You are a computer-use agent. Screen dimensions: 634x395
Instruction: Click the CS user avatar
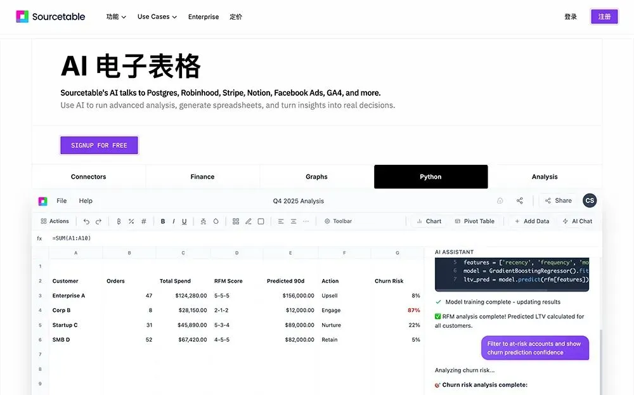click(x=590, y=200)
